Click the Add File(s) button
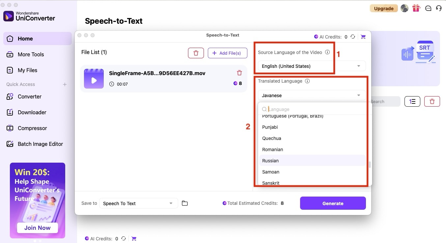The width and height of the screenshot is (446, 243). click(227, 53)
